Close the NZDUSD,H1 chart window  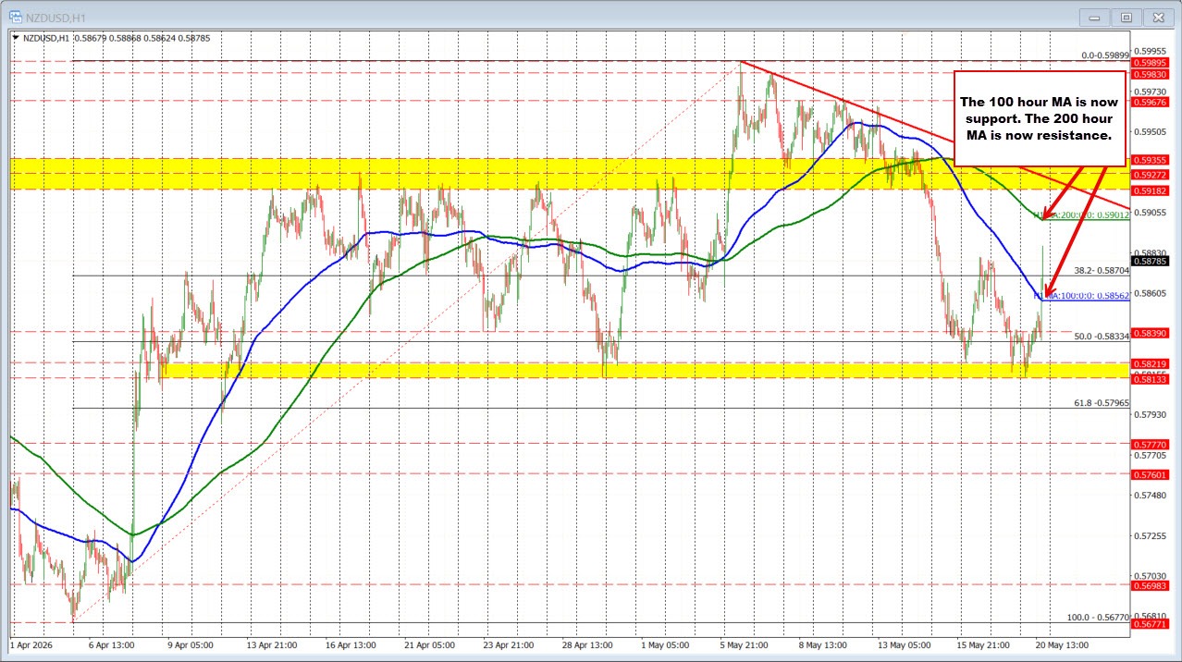(1157, 17)
